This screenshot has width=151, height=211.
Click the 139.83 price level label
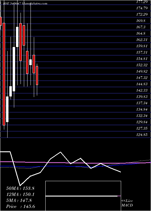tap(142, 97)
